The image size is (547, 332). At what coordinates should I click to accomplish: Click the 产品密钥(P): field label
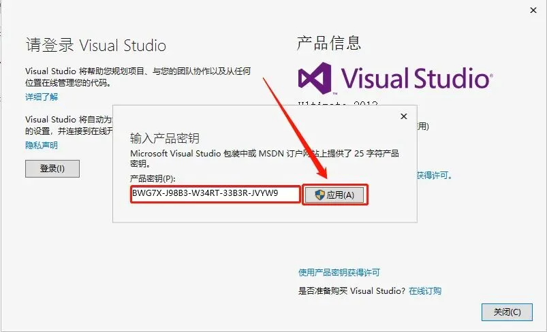(x=153, y=179)
